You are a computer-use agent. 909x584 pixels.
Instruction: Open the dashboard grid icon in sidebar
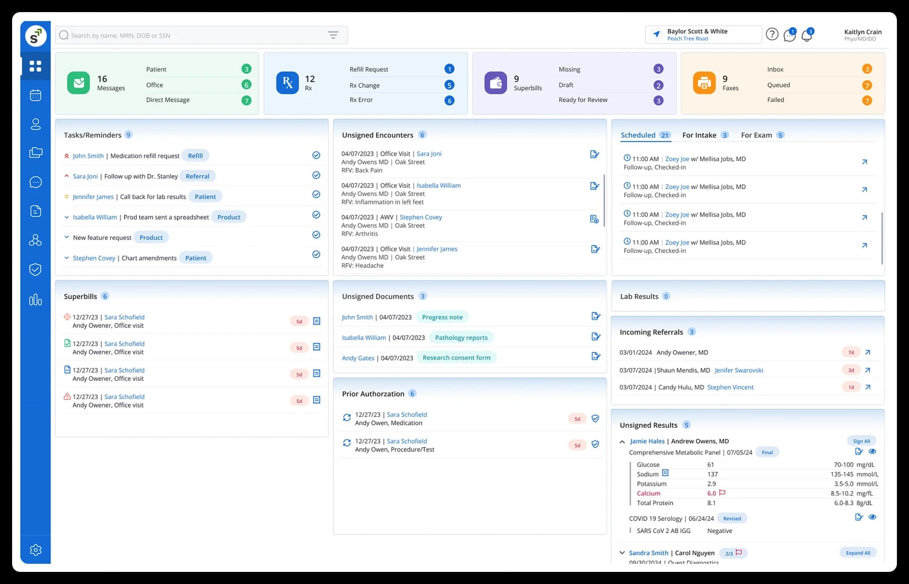coord(35,66)
